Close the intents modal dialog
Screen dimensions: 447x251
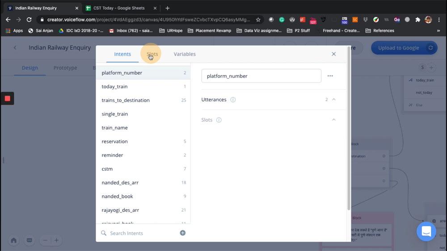(333, 54)
